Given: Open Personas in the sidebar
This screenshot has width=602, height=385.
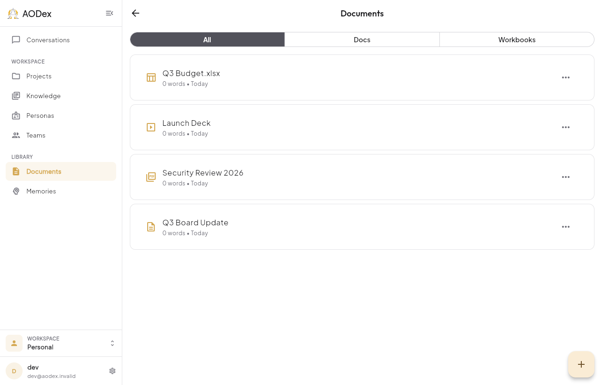Looking at the screenshot, I should click(61, 115).
